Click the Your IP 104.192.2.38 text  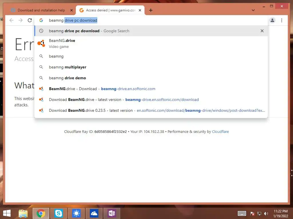pyautogui.click(x=147, y=132)
